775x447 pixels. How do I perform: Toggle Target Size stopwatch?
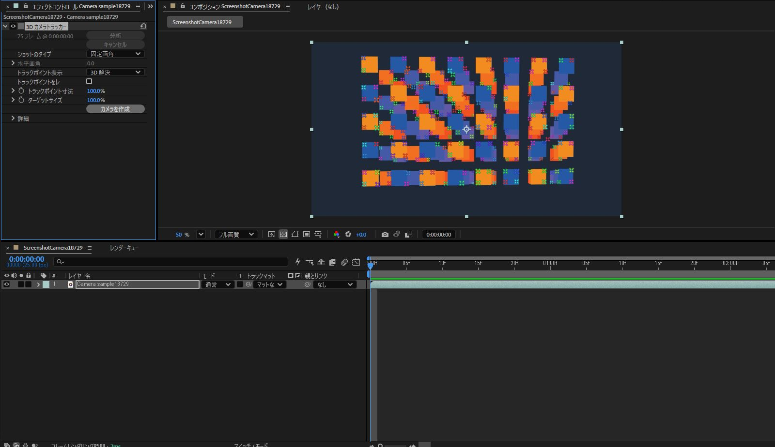[21, 100]
